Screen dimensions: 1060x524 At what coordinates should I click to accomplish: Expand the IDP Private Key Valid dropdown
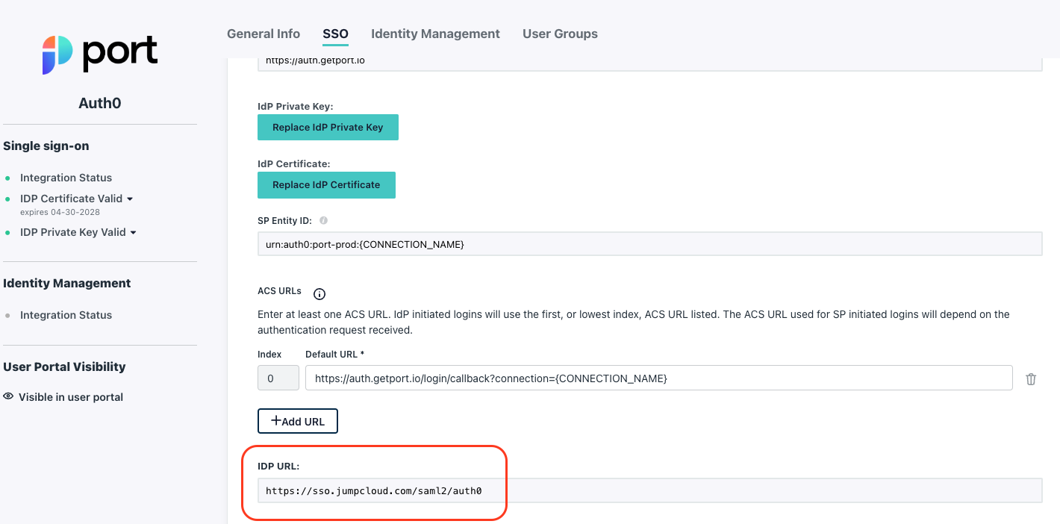click(134, 232)
